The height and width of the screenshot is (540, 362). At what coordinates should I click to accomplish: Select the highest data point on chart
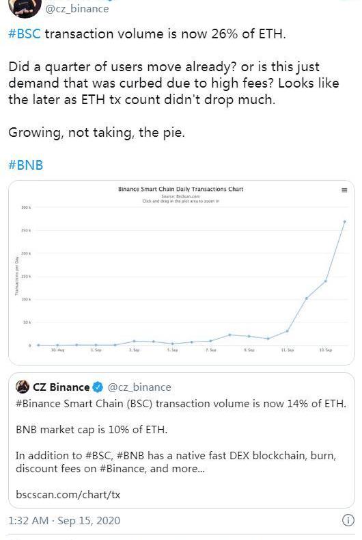(344, 222)
